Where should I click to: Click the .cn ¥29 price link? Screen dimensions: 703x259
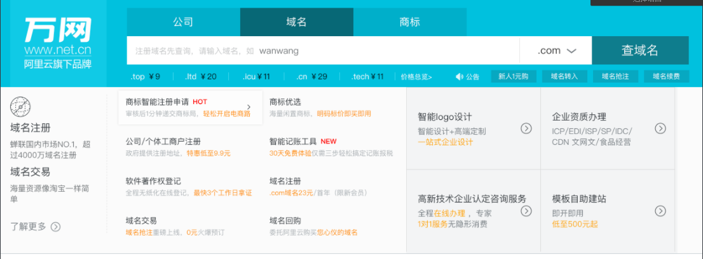point(311,77)
